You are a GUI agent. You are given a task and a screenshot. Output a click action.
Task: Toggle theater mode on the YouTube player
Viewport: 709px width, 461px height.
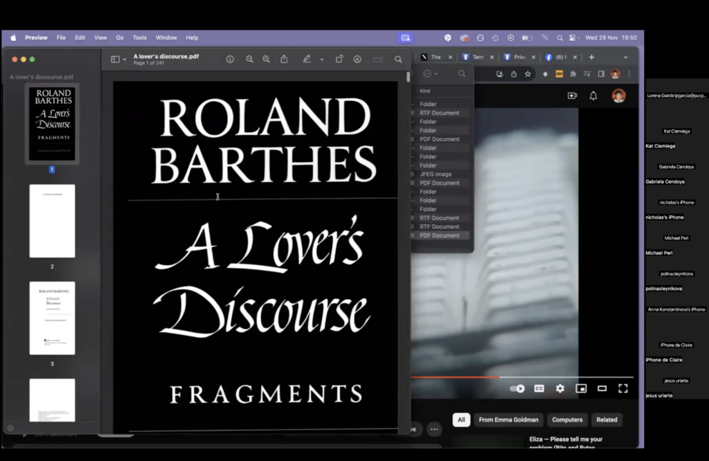(602, 388)
